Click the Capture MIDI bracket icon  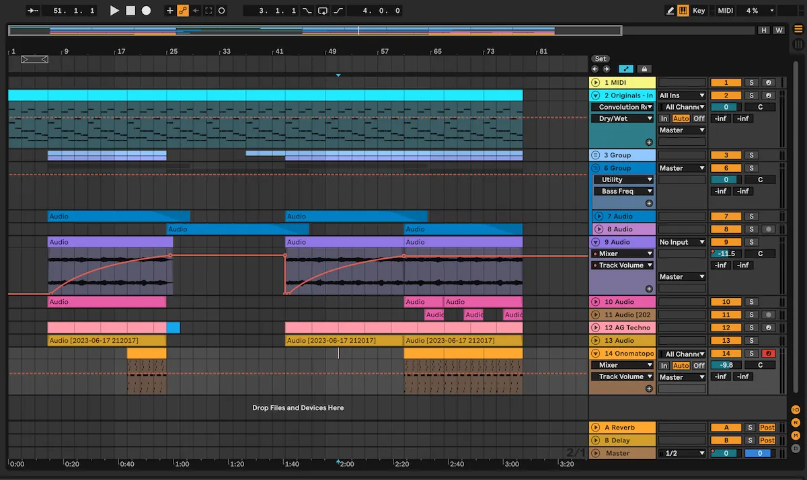point(208,11)
